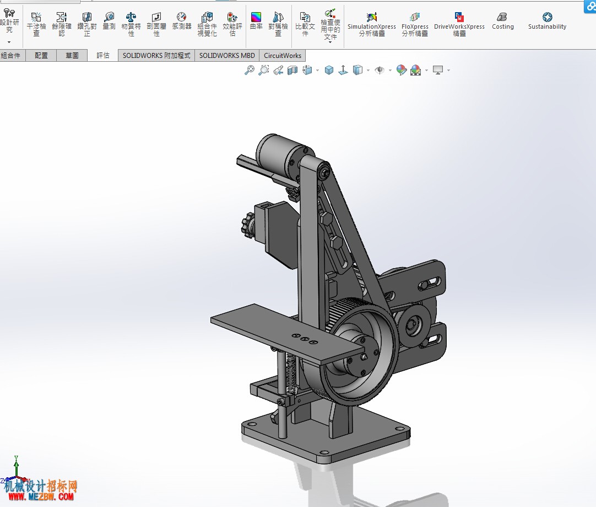The height and width of the screenshot is (507, 596).
Task: Toggle the Curvature (曲率) display
Action: click(256, 21)
